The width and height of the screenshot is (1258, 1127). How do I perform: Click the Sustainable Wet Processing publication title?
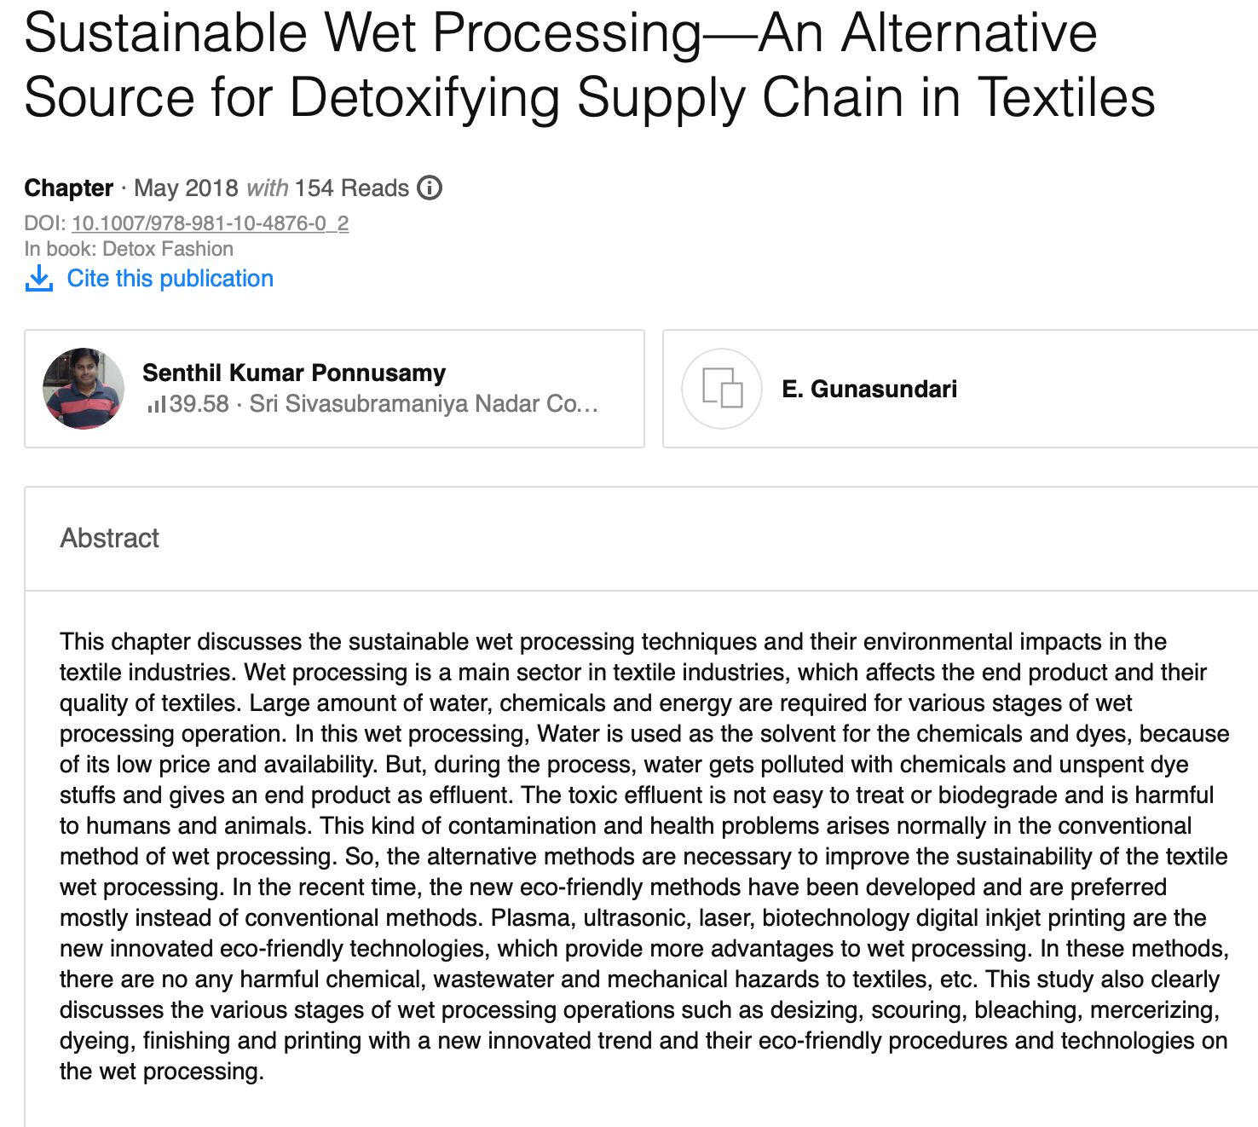[x=589, y=65]
